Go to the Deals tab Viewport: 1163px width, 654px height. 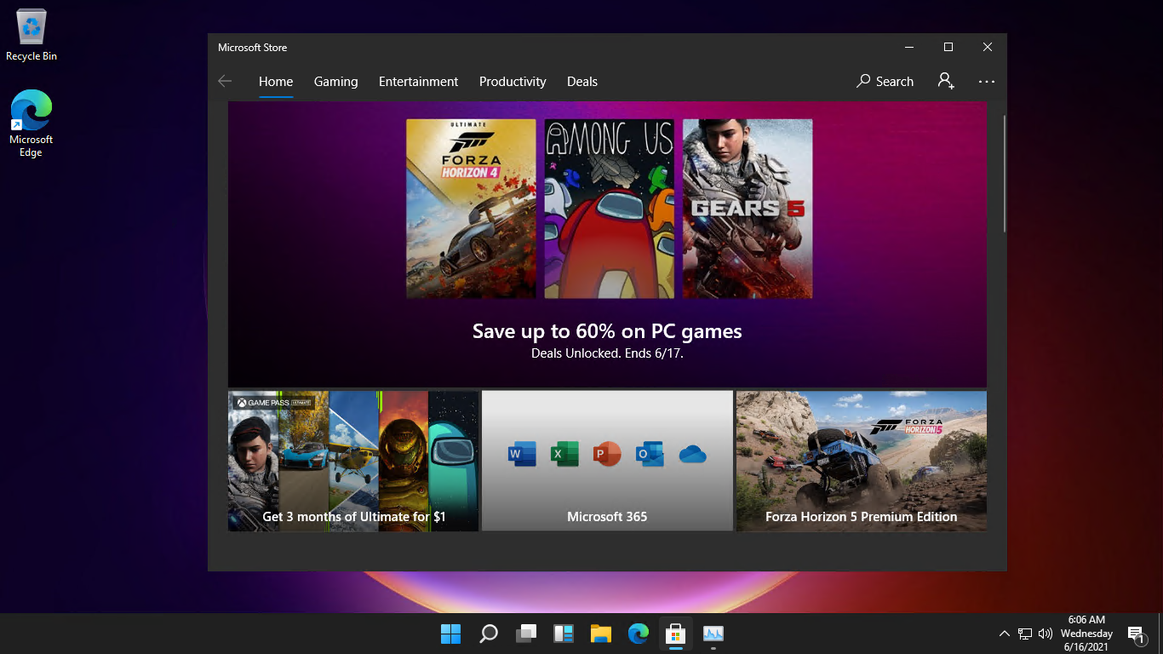tap(582, 82)
